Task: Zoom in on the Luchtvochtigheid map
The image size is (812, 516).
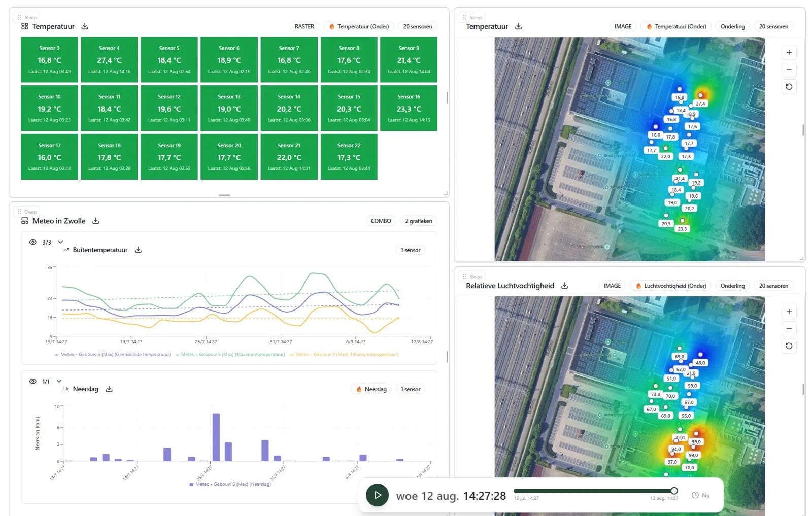Action: [789, 312]
